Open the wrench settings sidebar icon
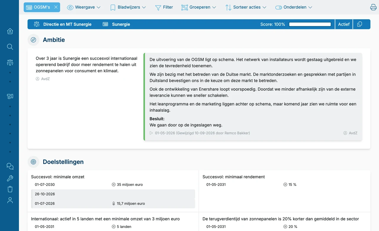Viewport: 379px width, 231px height. [10, 178]
